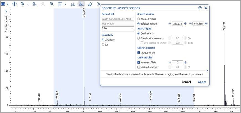Close the Spectrum search options dialog
The image size is (241, 113).
(206, 8)
